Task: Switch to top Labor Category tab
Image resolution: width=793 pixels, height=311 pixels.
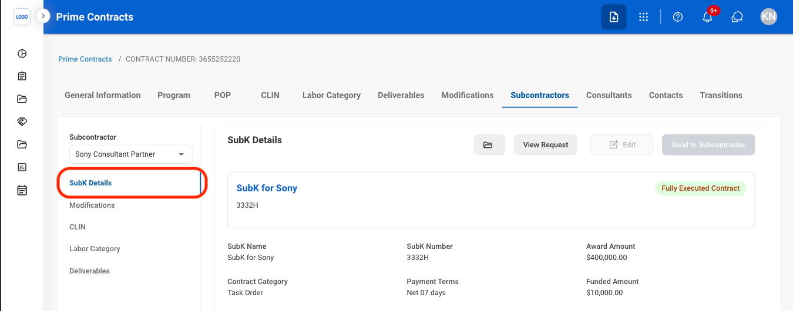Action: 331,95
